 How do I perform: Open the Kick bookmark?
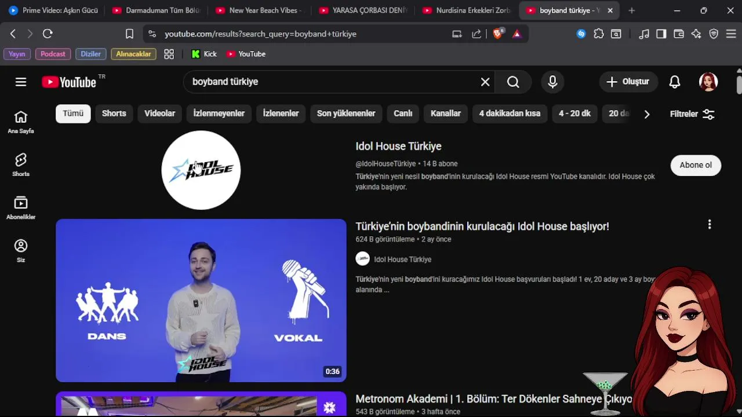tap(204, 54)
